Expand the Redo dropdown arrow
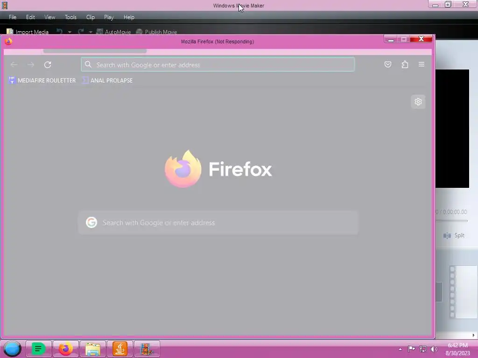 91,32
